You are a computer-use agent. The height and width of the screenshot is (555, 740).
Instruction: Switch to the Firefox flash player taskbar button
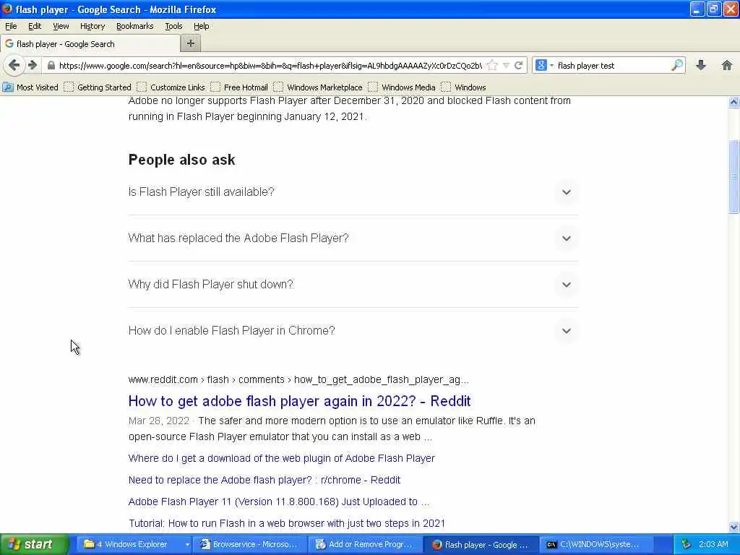click(481, 544)
